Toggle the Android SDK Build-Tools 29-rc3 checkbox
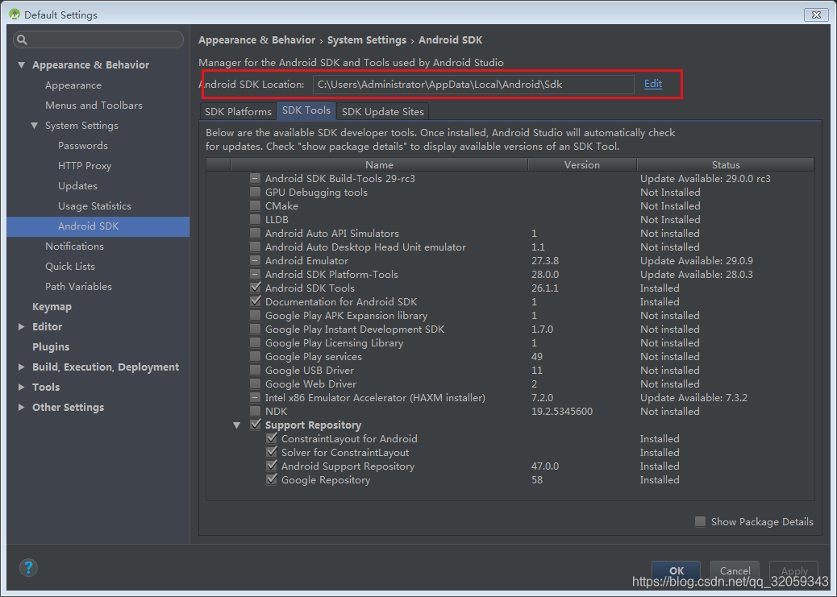This screenshot has height=597, width=837. [255, 178]
